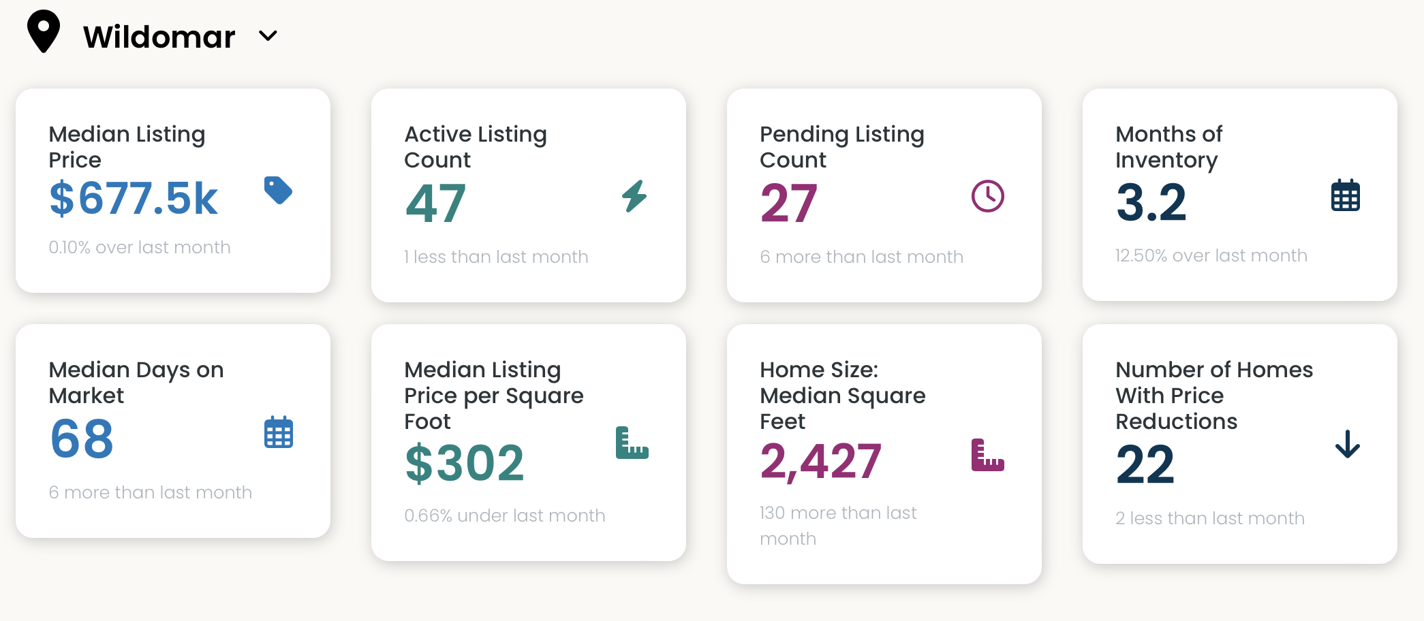The width and height of the screenshot is (1424, 621).
Task: Select the 68 median days on market value
Action: pos(82,439)
